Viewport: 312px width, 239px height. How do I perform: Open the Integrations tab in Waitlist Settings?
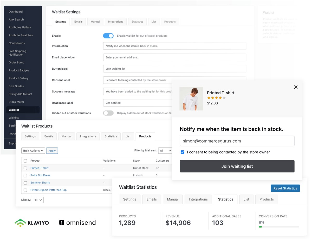pyautogui.click(x=115, y=22)
